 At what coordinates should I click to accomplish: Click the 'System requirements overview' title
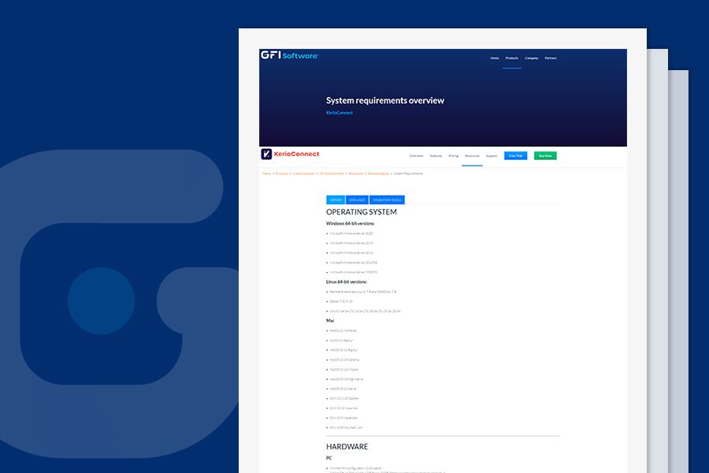click(x=385, y=100)
